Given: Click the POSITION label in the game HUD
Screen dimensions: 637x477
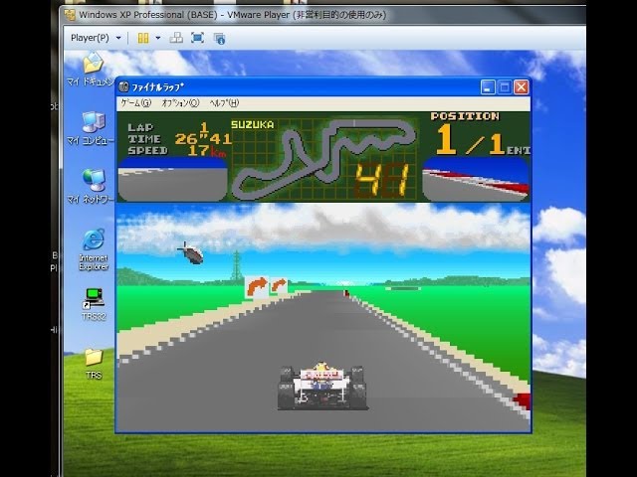Looking at the screenshot, I should point(465,116).
